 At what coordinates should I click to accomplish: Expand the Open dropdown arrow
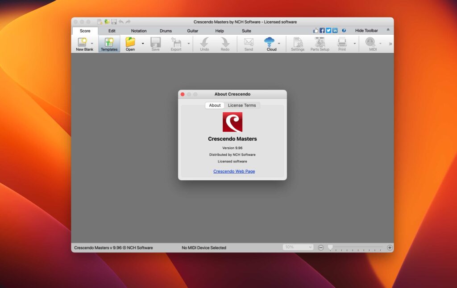(x=143, y=44)
